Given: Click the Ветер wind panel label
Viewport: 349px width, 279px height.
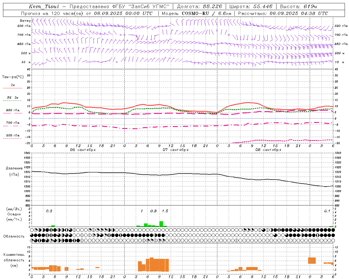Looking at the screenshot, I should (x=25, y=21).
